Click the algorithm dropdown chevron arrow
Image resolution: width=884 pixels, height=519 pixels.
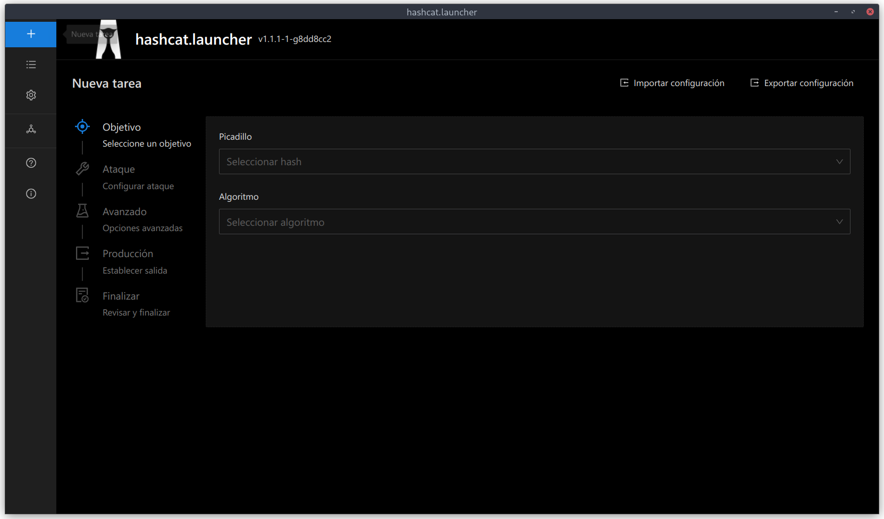[x=839, y=222]
